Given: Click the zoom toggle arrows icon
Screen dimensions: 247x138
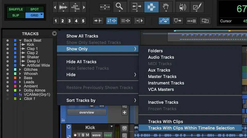Looking at the screenshot, I should (x=105, y=7).
